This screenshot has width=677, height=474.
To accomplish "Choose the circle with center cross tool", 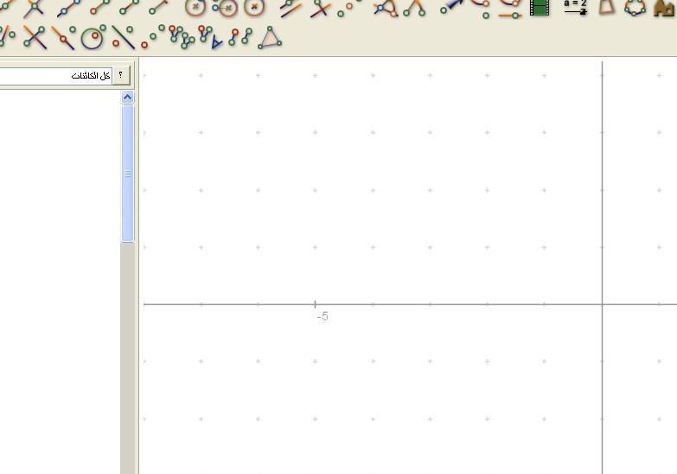I will click(195, 7).
